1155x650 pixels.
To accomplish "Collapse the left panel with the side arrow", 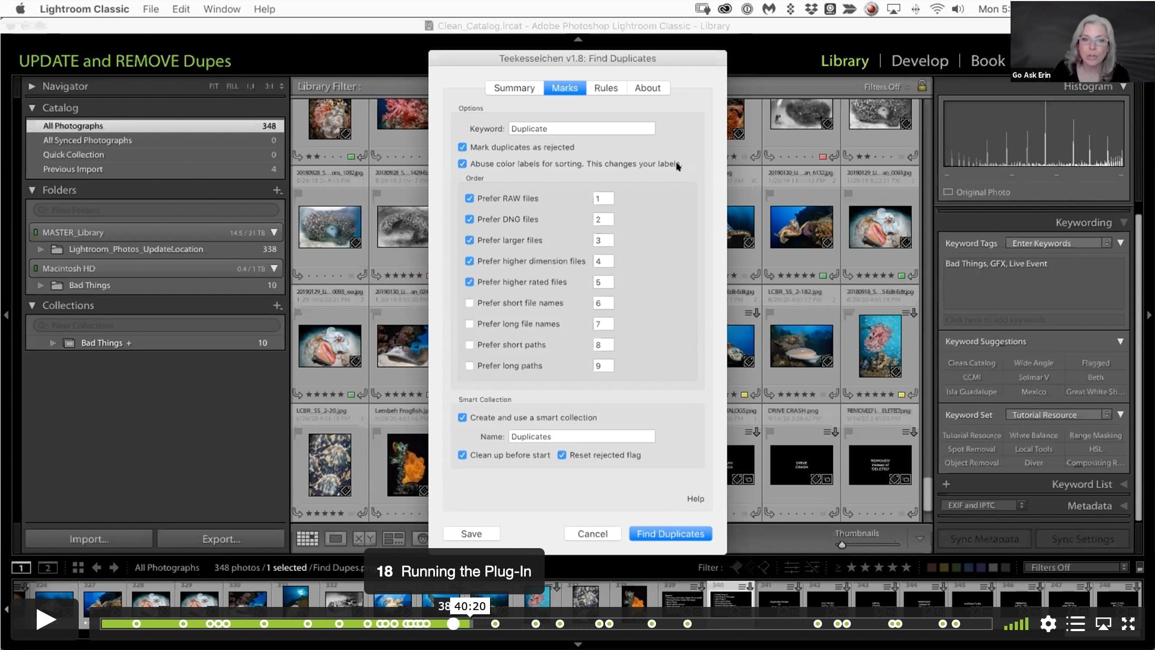I will click(x=6, y=315).
